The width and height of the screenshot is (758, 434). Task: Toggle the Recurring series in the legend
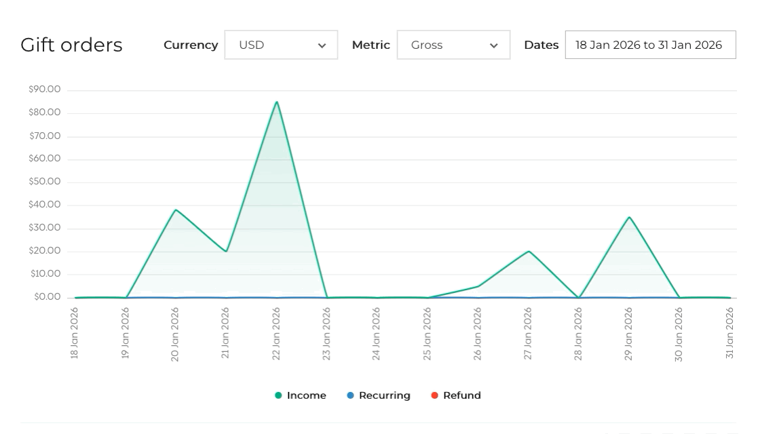(x=384, y=395)
